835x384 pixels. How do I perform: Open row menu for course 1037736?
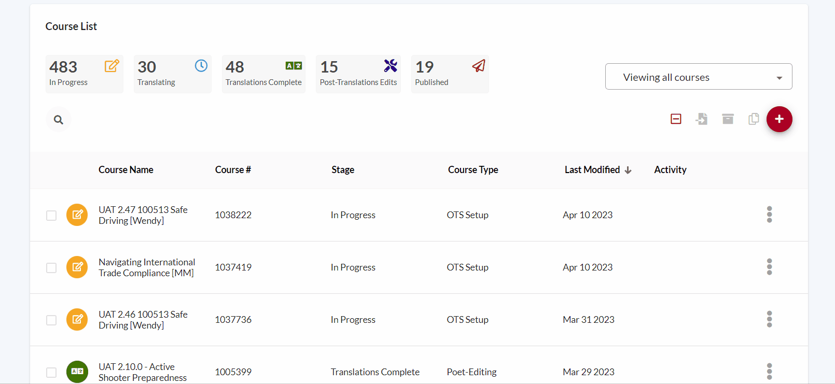point(769,319)
